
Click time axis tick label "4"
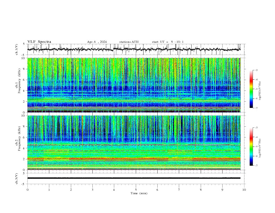114,190
